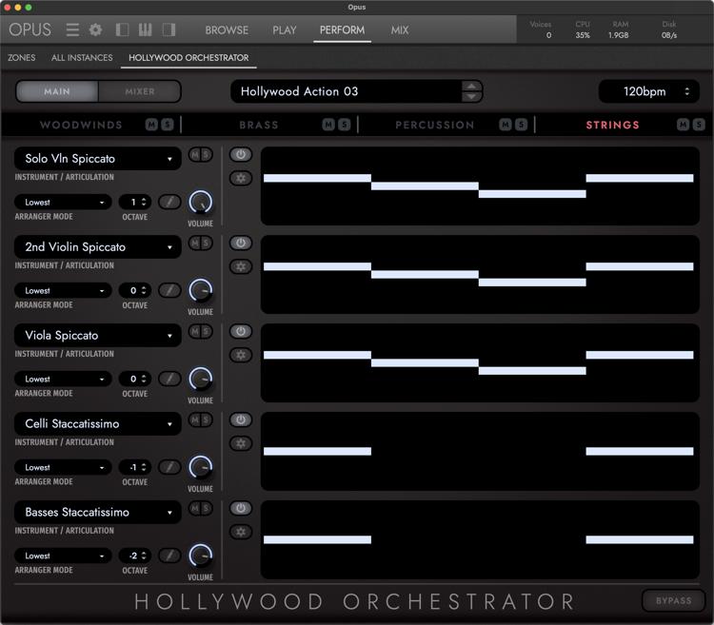Image resolution: width=714 pixels, height=625 pixels.
Task: Open the Viola Spiccato instrument dropdown
Action: point(97,335)
